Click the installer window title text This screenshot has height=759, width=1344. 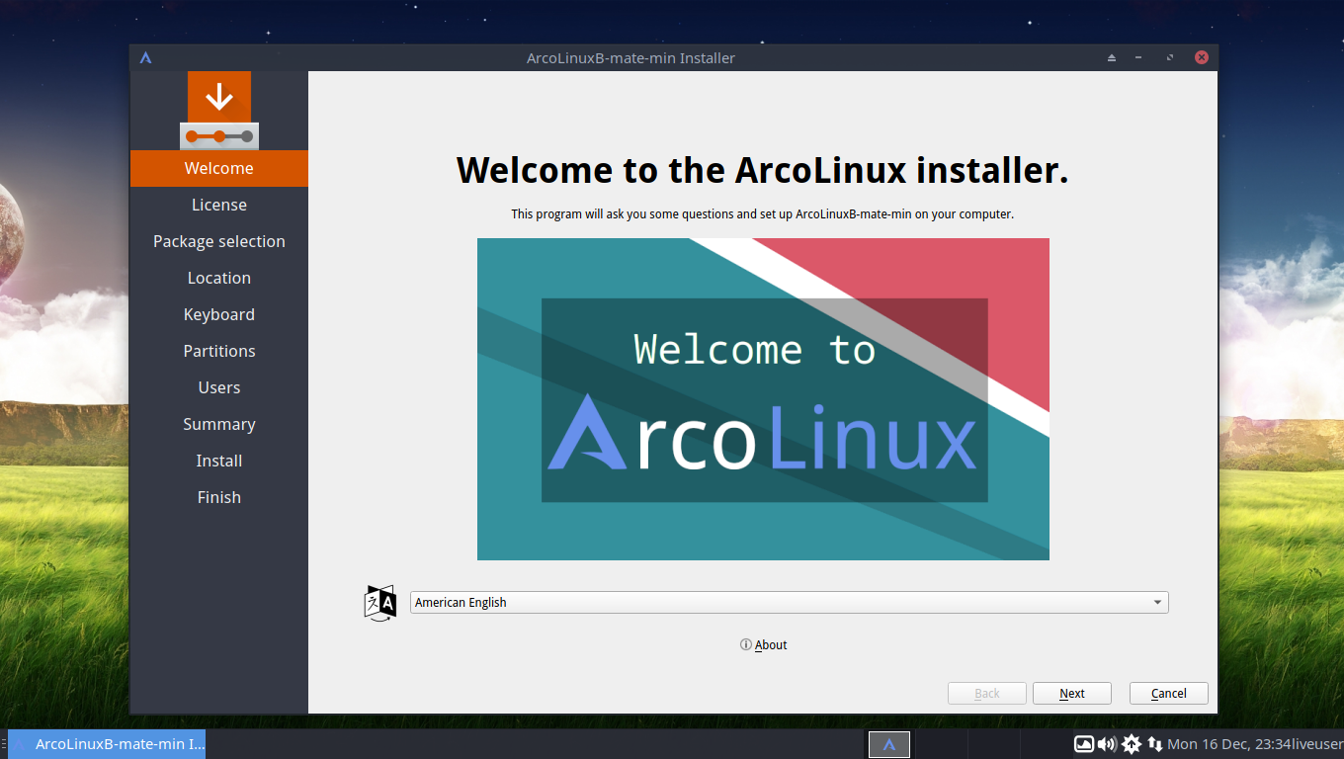point(630,57)
